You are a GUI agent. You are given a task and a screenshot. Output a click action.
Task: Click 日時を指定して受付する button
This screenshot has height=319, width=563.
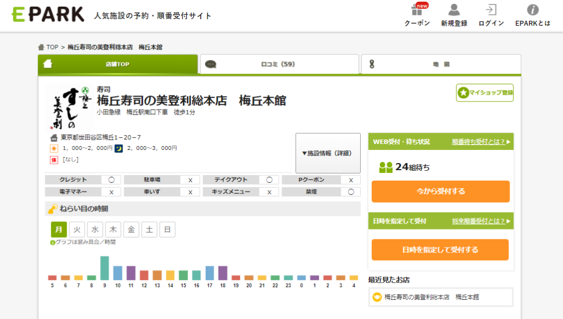[440, 250]
